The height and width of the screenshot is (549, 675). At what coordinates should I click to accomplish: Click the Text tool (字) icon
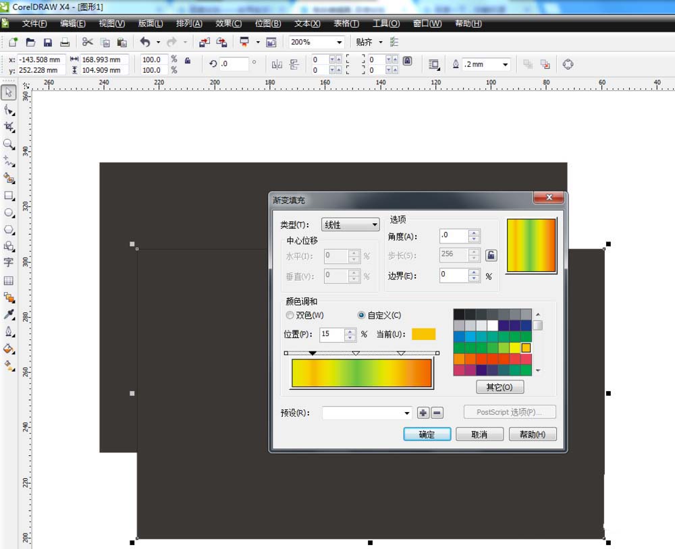(9, 262)
